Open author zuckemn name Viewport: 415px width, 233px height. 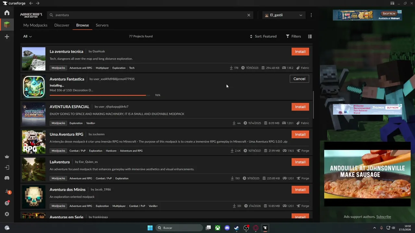pyautogui.click(x=99, y=134)
